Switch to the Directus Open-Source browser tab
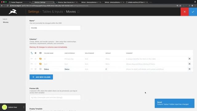The width and height of the screenshot is (197, 111). (66, 2)
